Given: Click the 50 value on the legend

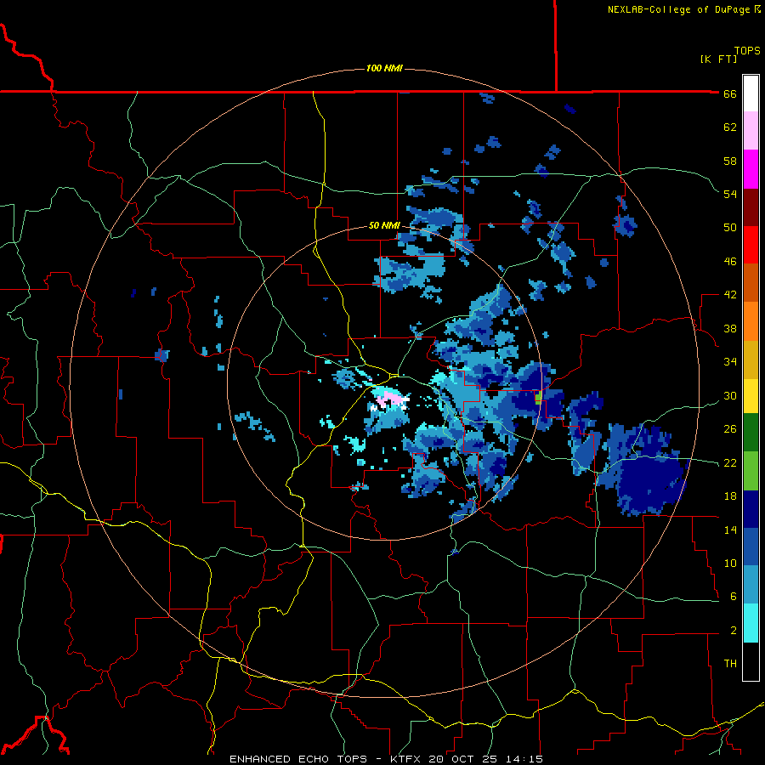Looking at the screenshot, I should point(730,229).
